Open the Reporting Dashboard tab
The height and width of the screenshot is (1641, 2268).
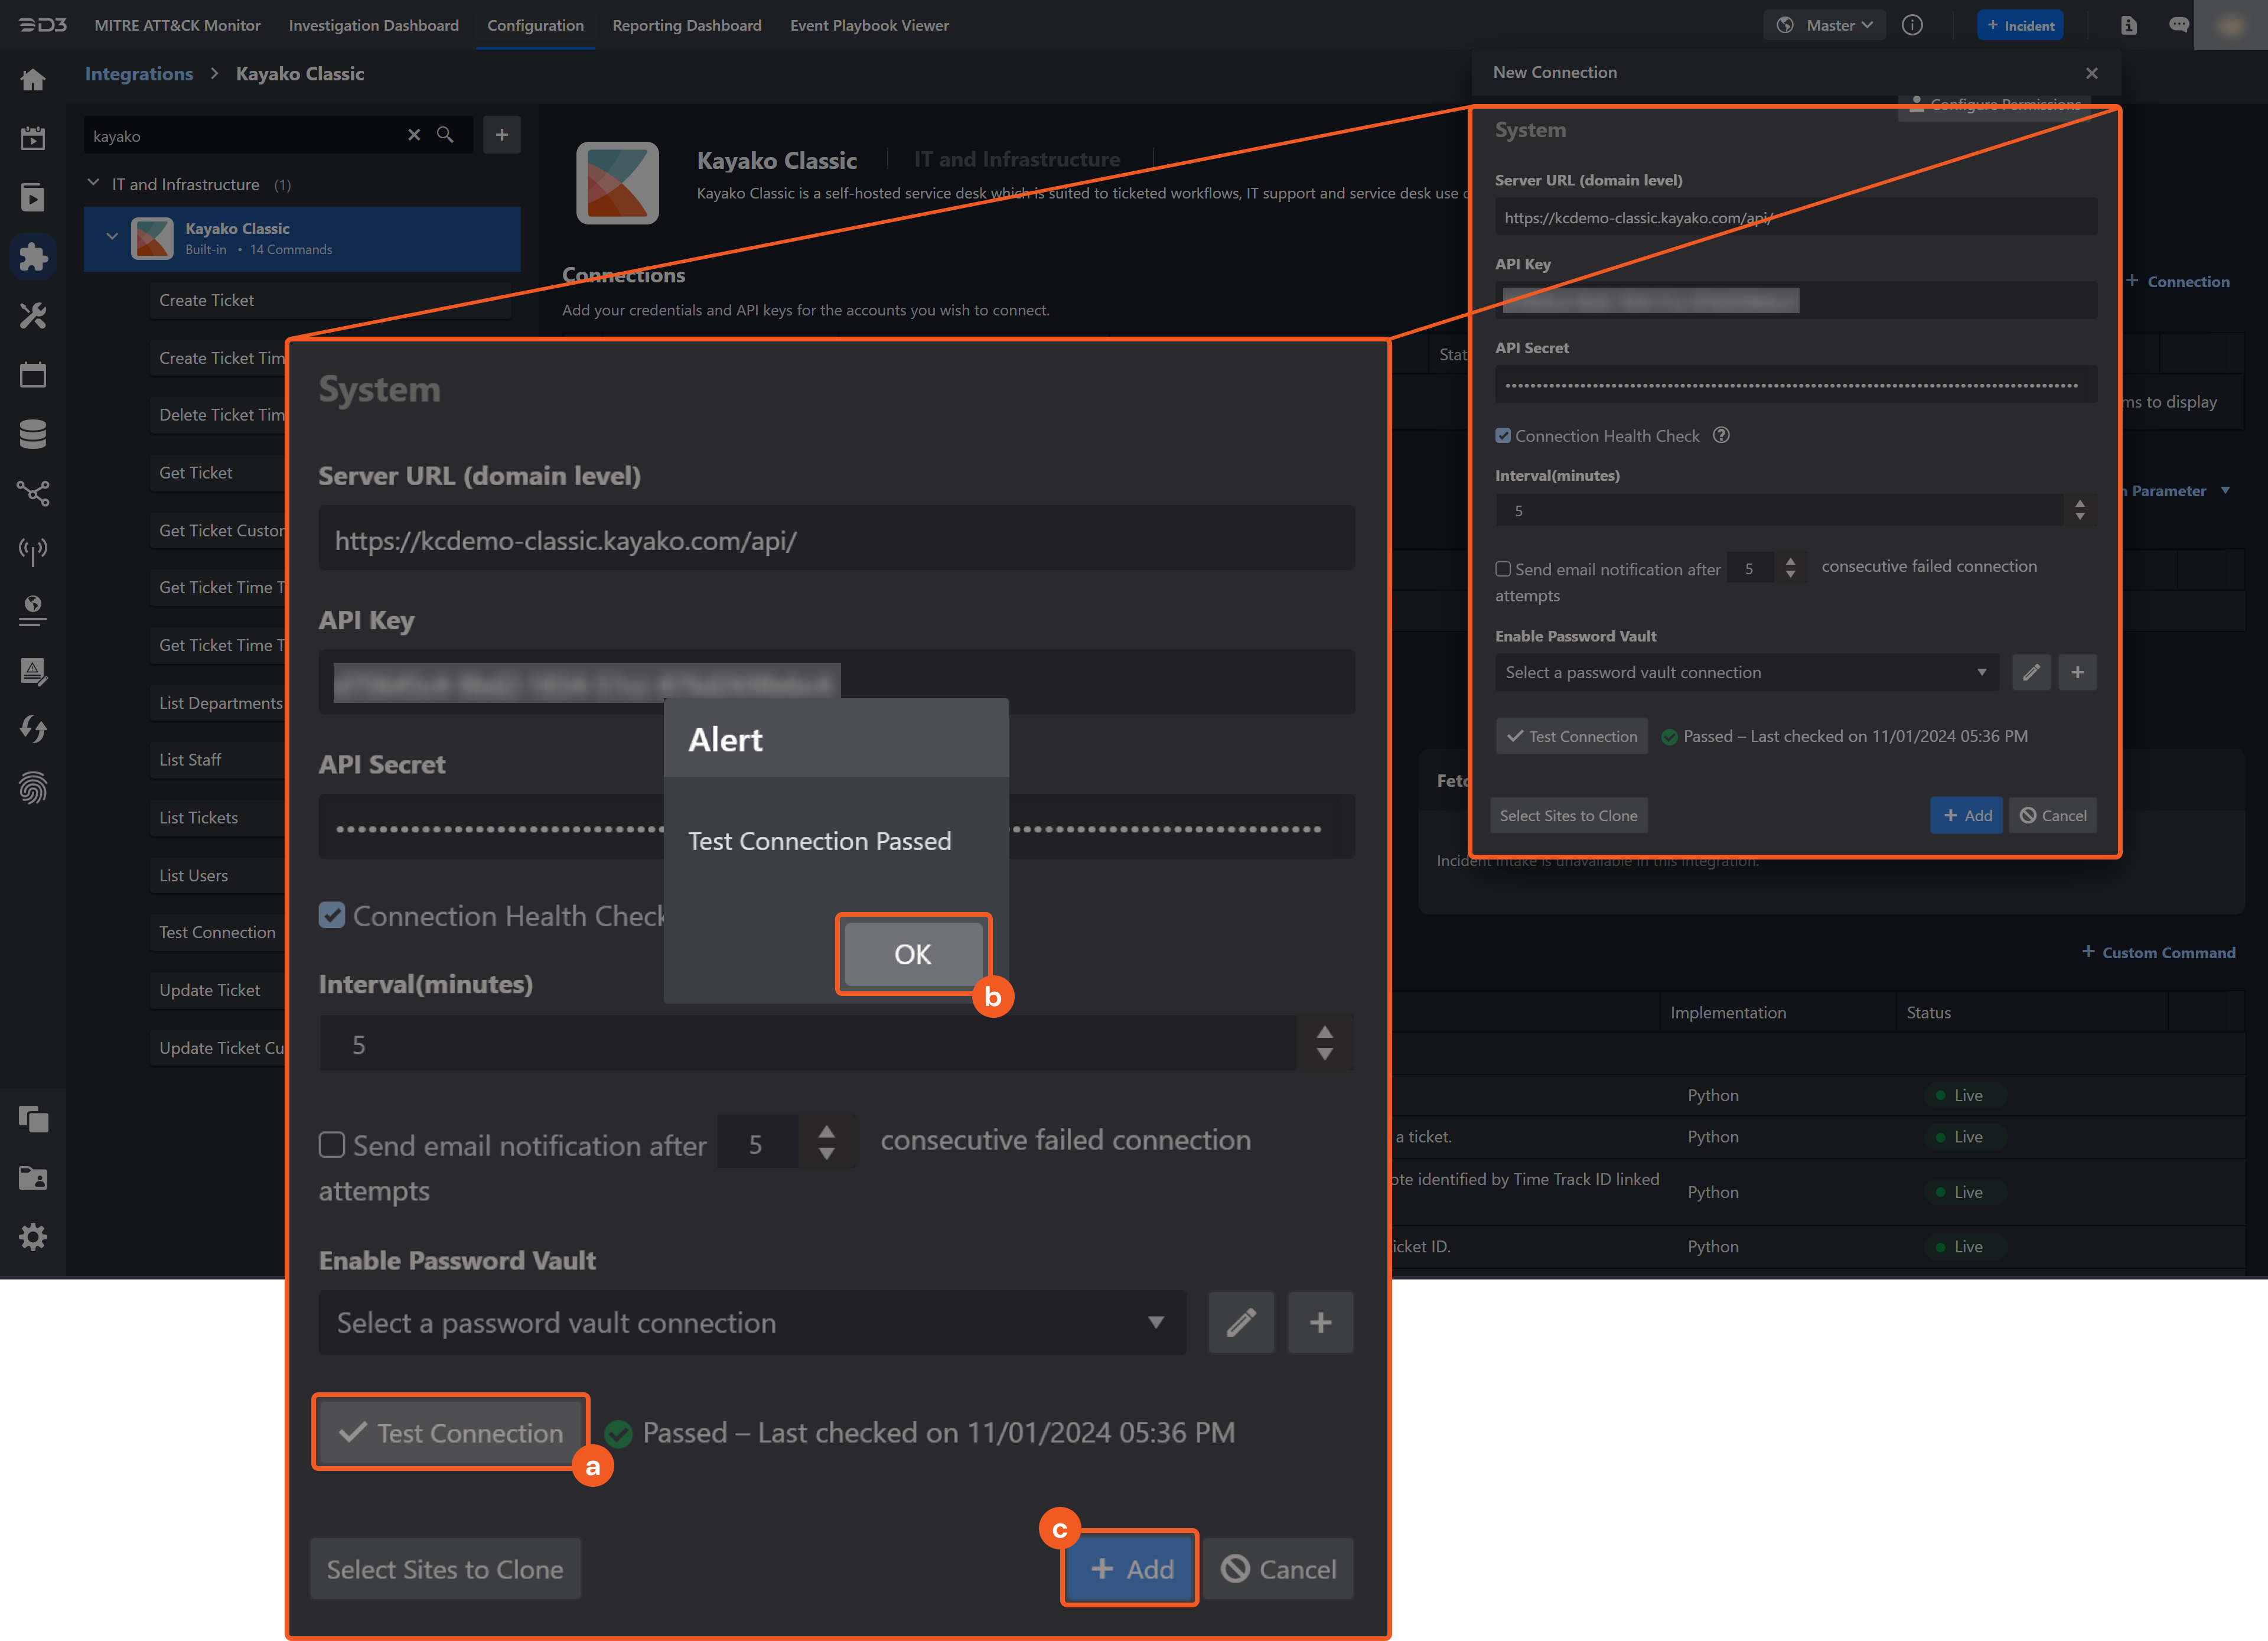[687, 25]
